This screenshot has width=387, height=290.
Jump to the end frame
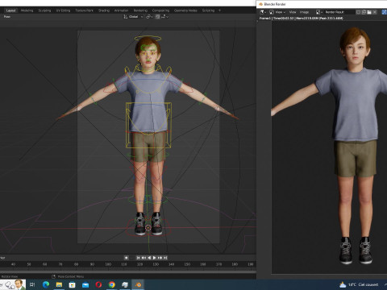pyautogui.click(x=165, y=258)
